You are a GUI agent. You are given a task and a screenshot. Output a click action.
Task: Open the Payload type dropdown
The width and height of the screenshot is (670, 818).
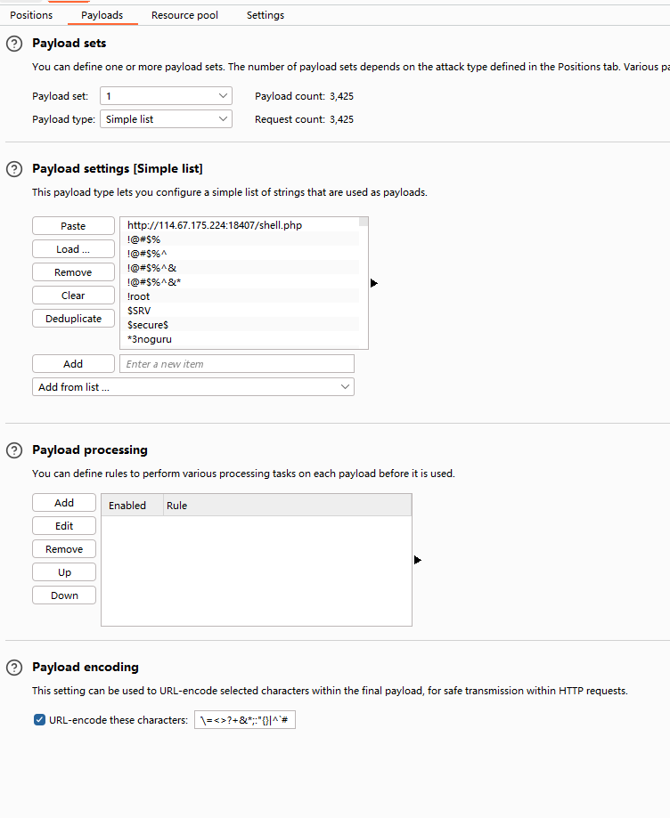[x=166, y=119]
